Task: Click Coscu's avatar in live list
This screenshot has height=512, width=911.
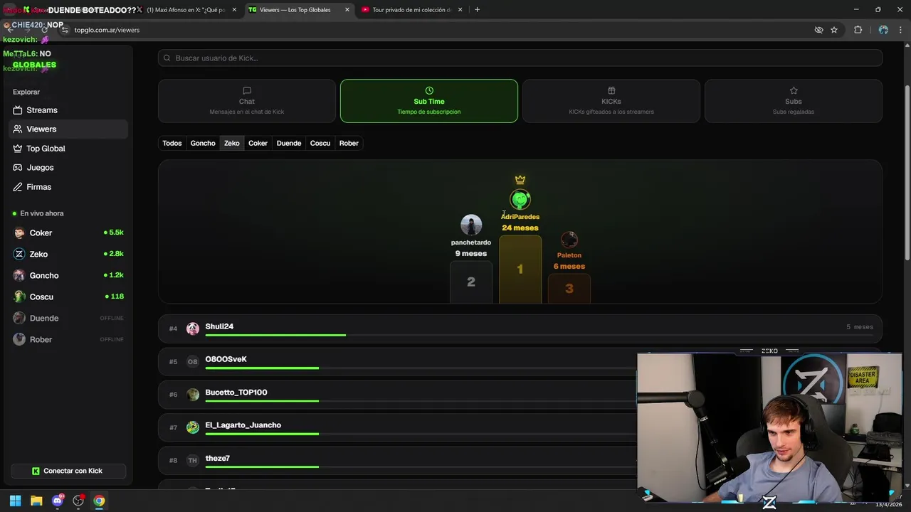Action: (x=19, y=297)
